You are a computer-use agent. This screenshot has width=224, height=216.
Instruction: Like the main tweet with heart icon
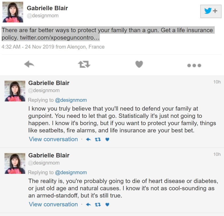(139, 64)
